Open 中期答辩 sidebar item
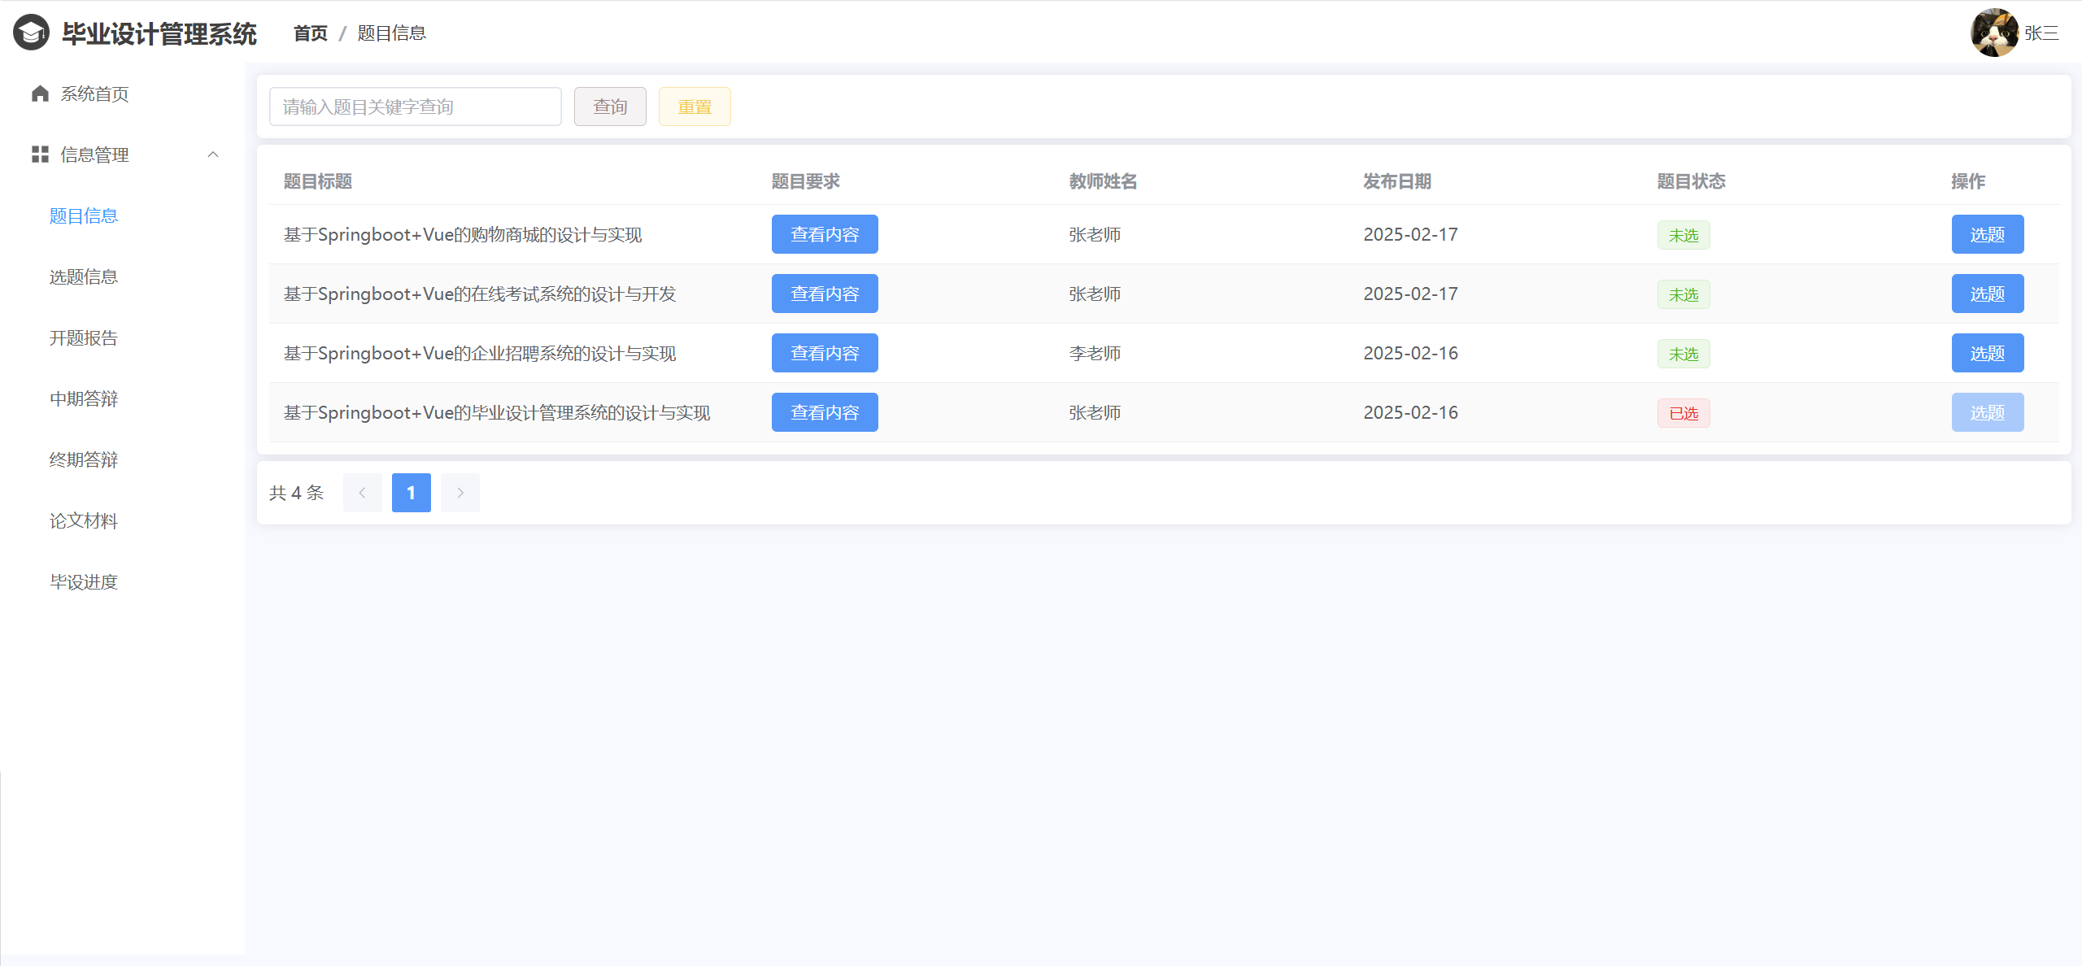This screenshot has height=966, width=2082. (84, 399)
